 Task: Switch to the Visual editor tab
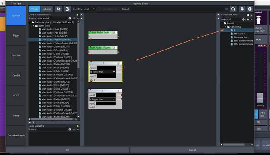(34, 9)
